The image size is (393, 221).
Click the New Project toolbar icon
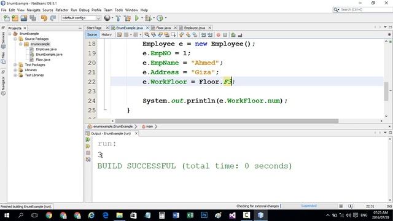coord(15,18)
